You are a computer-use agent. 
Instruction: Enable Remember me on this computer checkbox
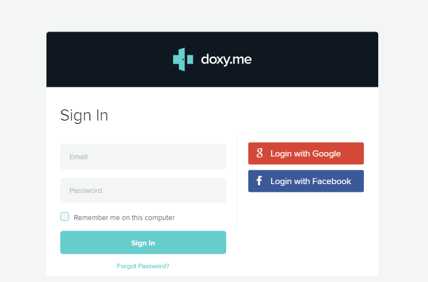pyautogui.click(x=65, y=217)
